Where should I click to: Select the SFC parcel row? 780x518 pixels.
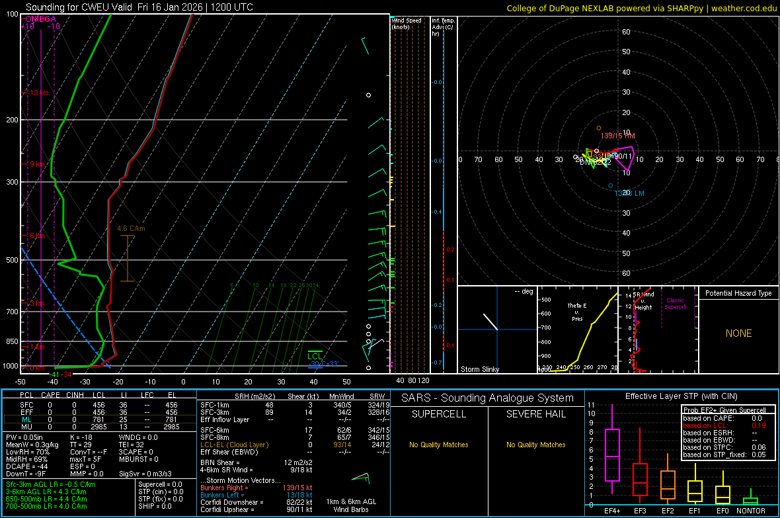pos(98,405)
